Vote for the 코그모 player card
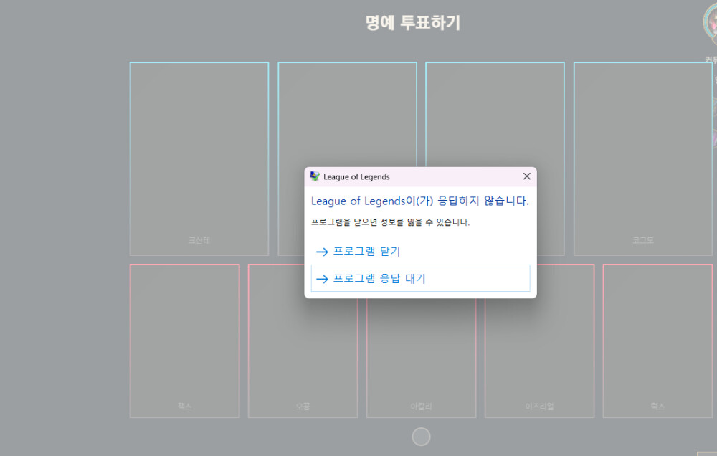 pyautogui.click(x=642, y=158)
